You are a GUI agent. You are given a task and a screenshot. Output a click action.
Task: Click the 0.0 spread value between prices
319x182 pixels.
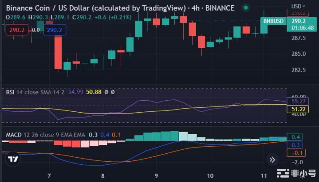pos(36,30)
